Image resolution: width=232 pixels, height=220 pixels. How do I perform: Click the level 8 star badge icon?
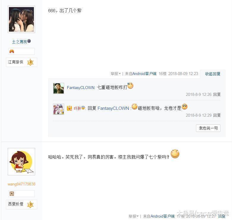point(30,62)
